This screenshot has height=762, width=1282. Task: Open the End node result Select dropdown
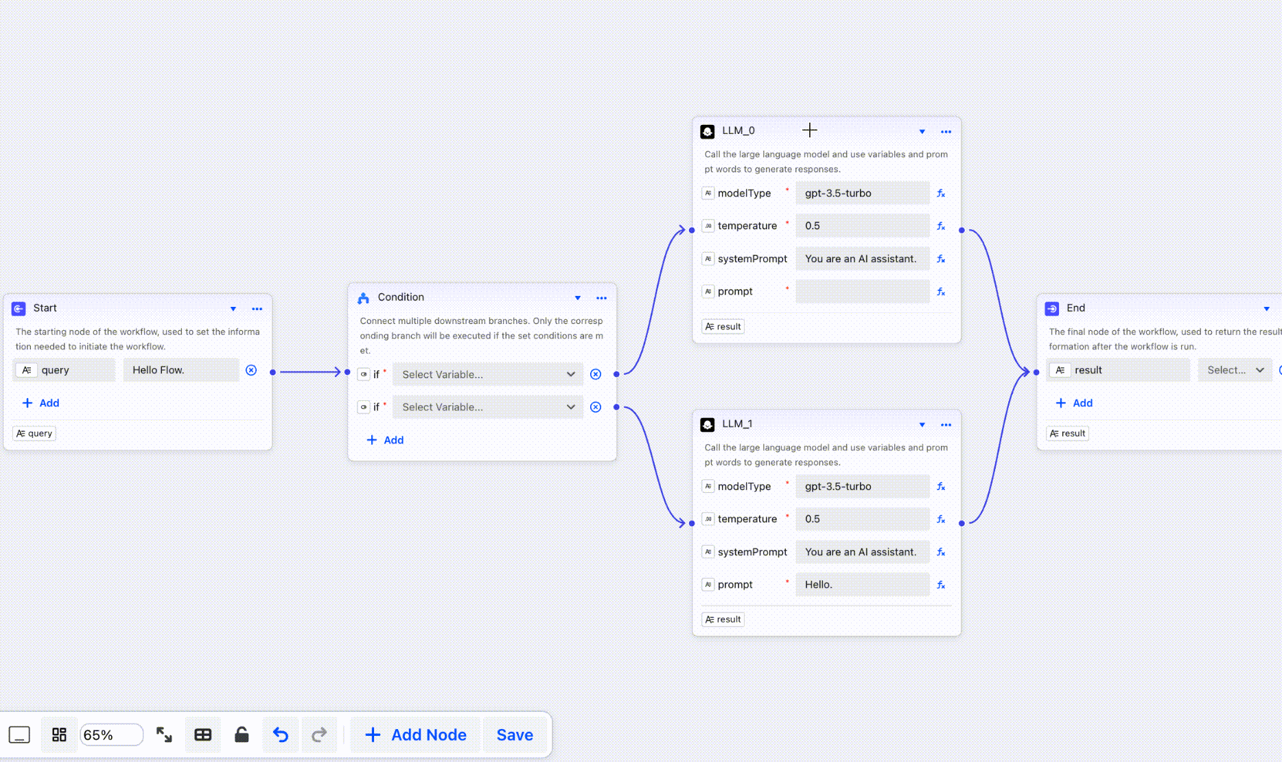pyautogui.click(x=1235, y=370)
